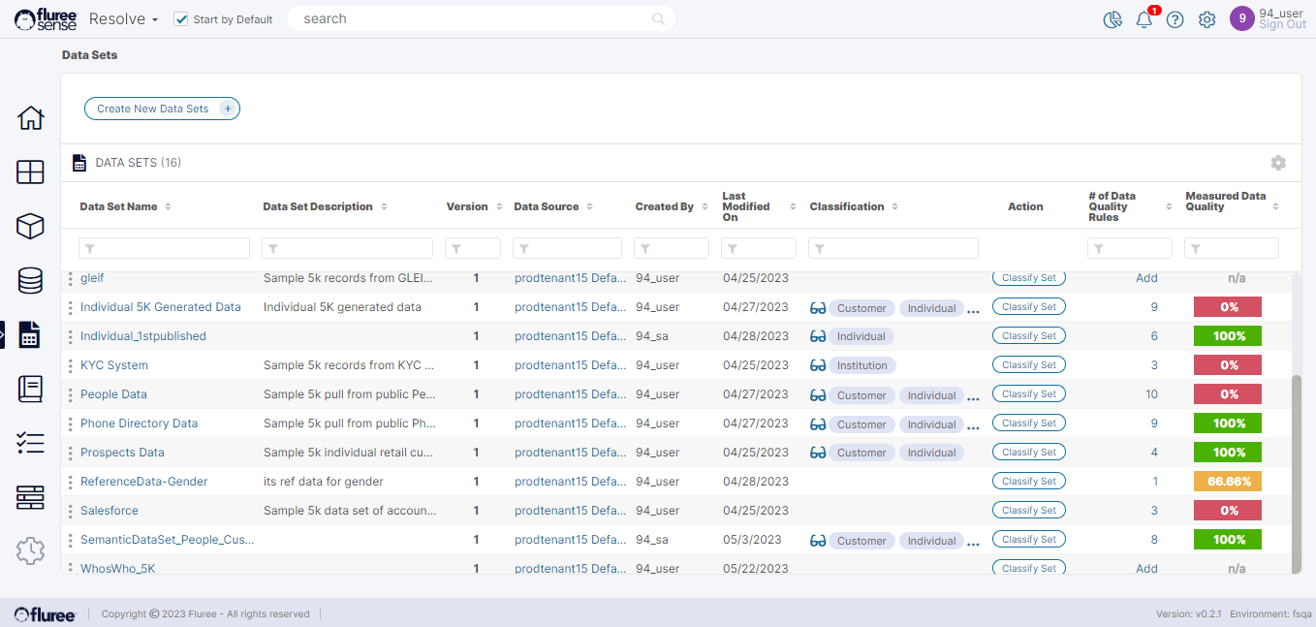Expand the Resolve dropdown menu
This screenshot has height=627, width=1316.
point(123,19)
